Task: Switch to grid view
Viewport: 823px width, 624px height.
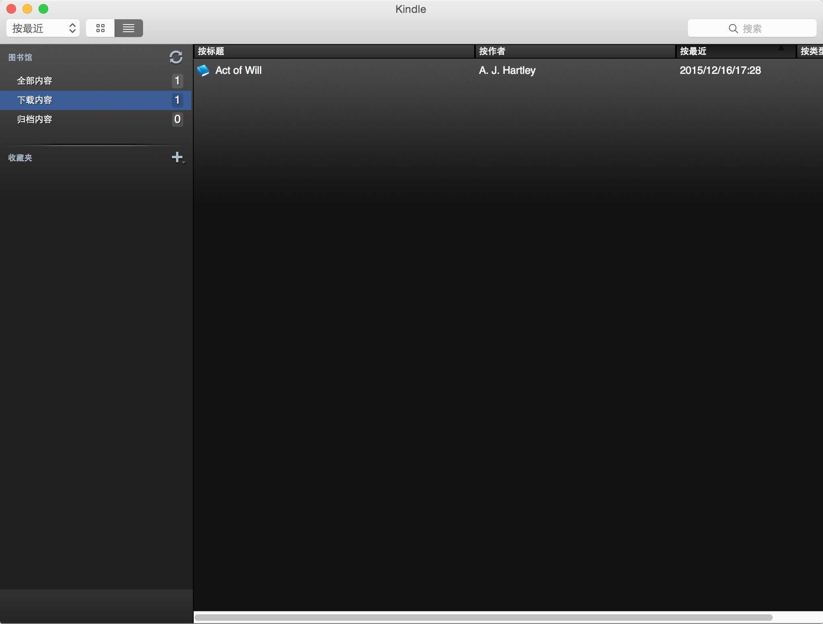Action: pos(100,28)
